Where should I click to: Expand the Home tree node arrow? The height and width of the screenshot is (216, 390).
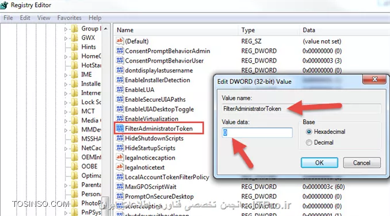[66, 57]
